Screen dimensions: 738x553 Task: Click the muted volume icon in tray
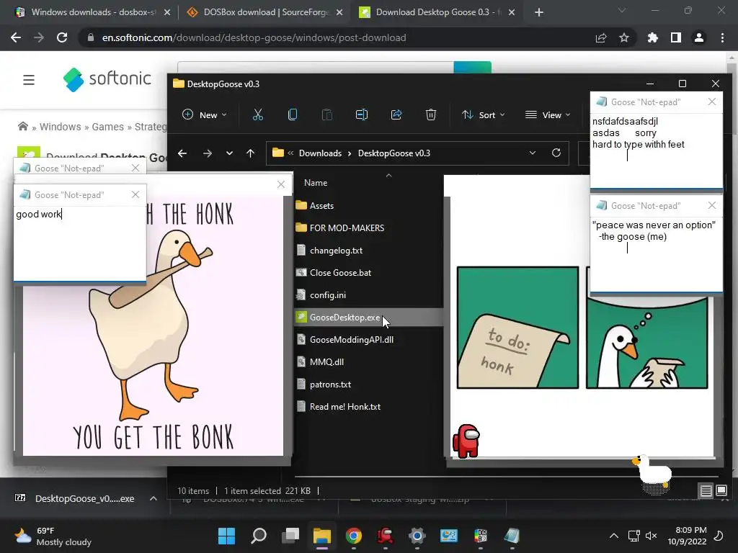(652, 536)
